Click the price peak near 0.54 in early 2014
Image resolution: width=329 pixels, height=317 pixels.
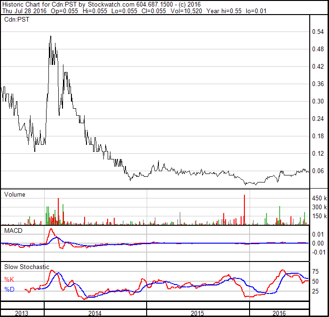pos(51,37)
